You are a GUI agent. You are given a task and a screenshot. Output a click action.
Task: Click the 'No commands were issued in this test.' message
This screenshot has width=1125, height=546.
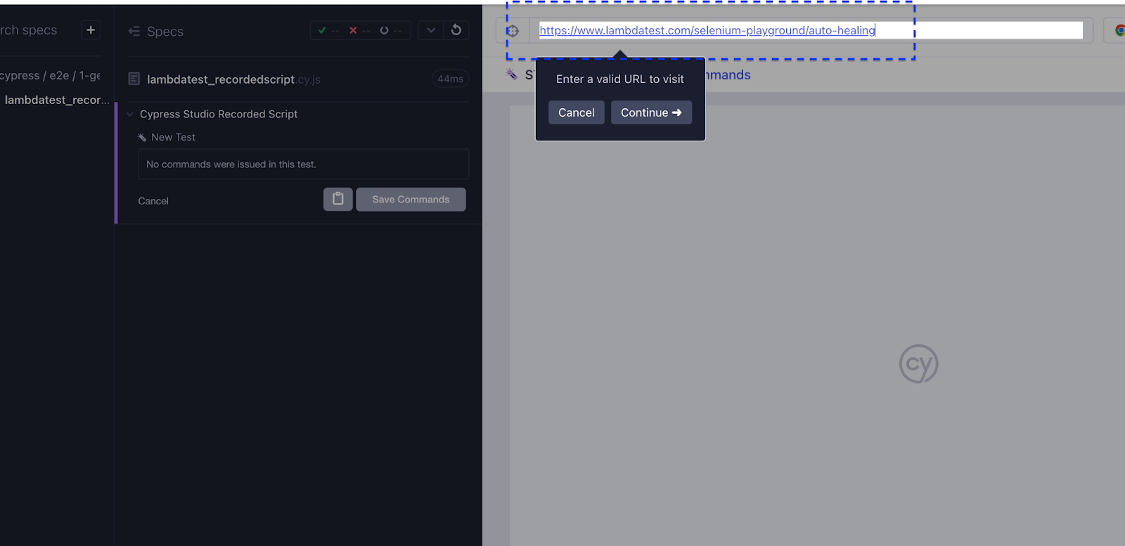(x=303, y=164)
